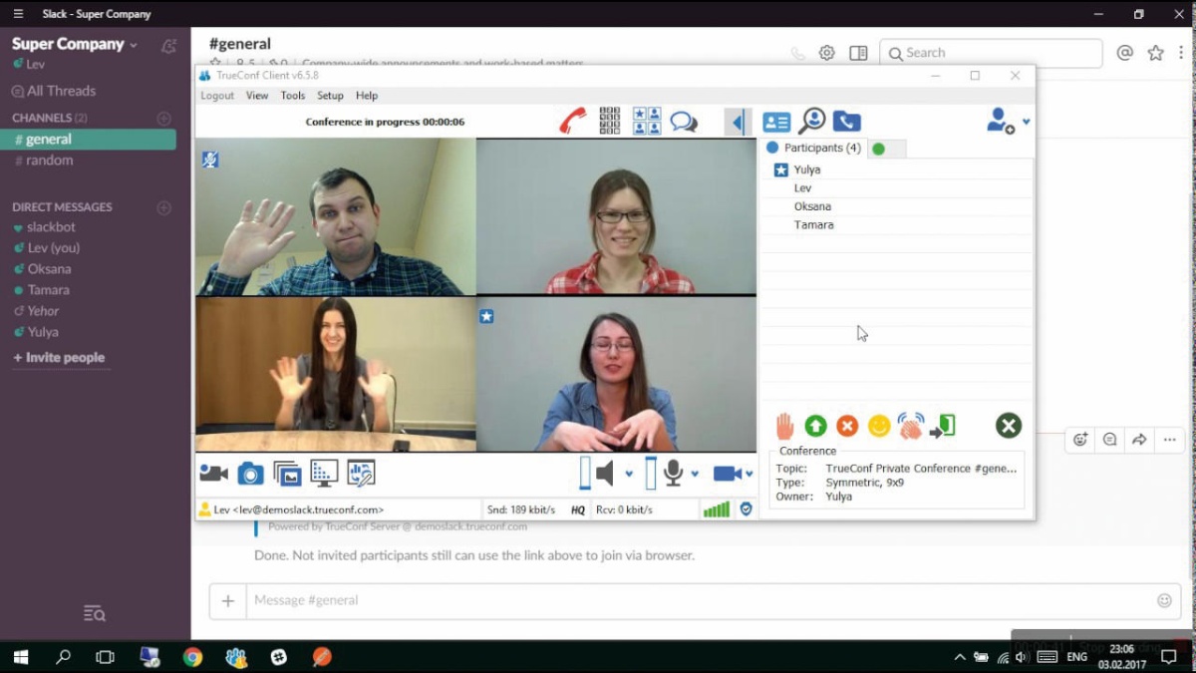
Task: Open slideshow images icon
Action: tap(287, 474)
